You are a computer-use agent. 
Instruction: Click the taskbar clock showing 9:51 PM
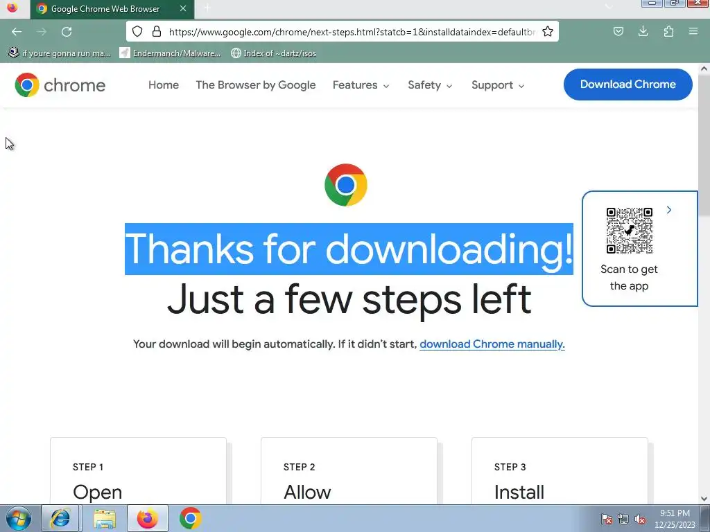(675, 519)
